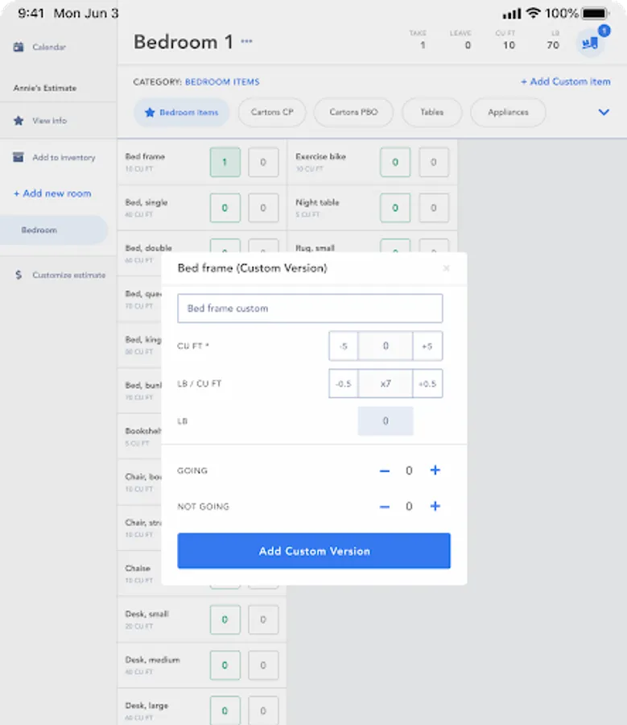Increase LB per CU FT by 0.5
This screenshot has width=627, height=725.
click(x=427, y=383)
